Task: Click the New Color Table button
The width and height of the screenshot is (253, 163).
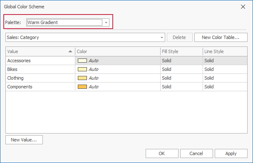Action: pos(221,37)
